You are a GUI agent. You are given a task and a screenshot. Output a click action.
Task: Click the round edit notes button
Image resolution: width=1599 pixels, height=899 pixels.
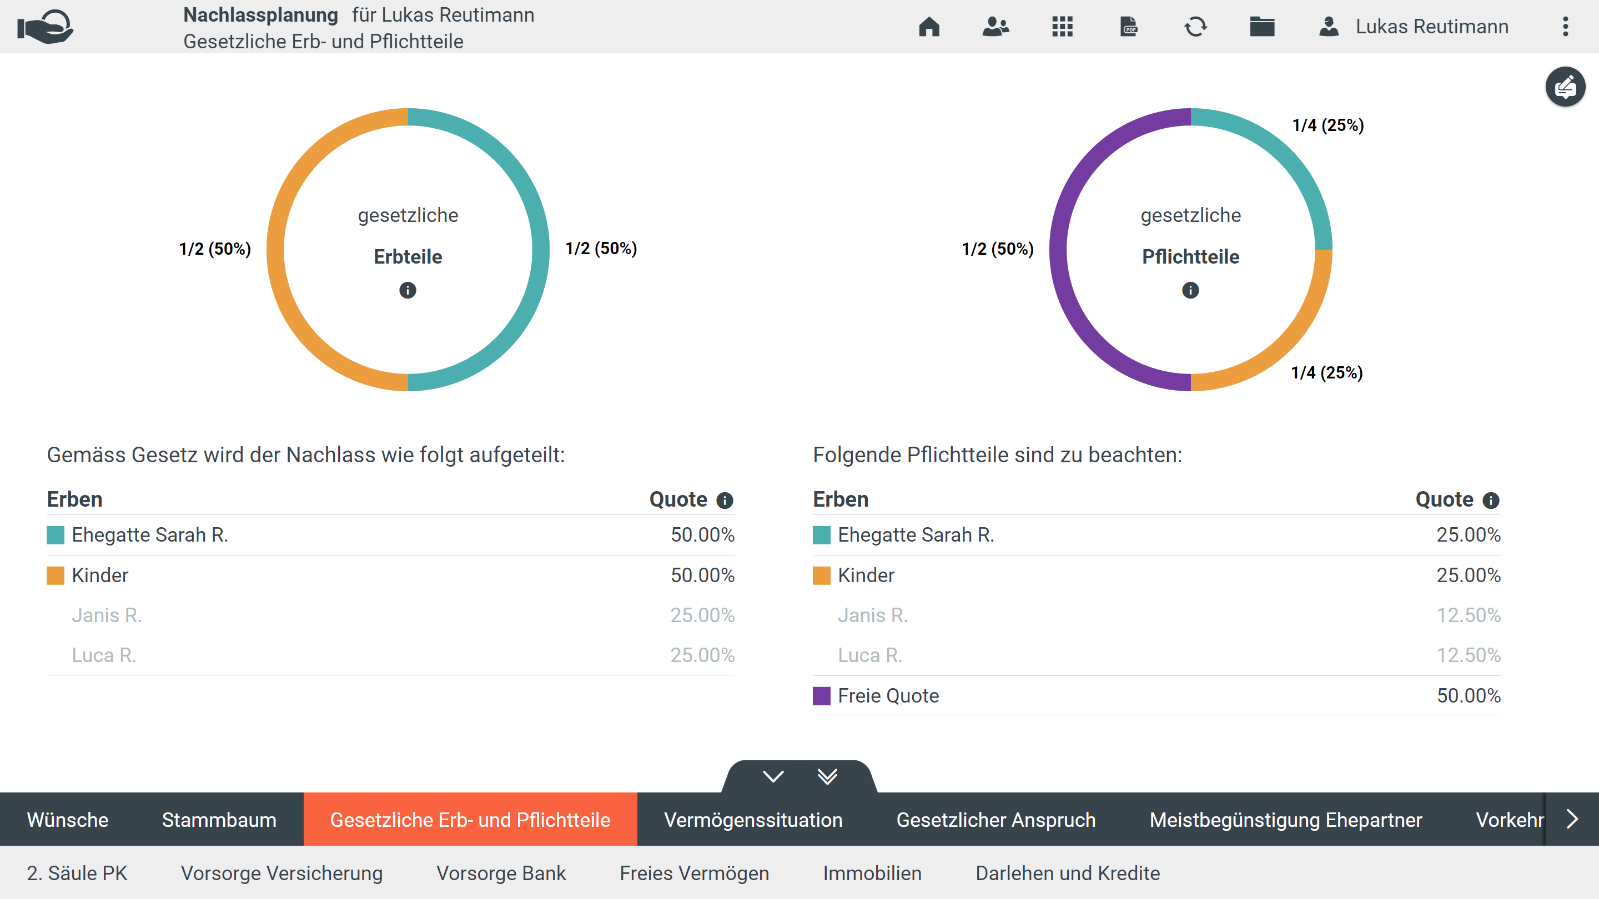click(1565, 87)
